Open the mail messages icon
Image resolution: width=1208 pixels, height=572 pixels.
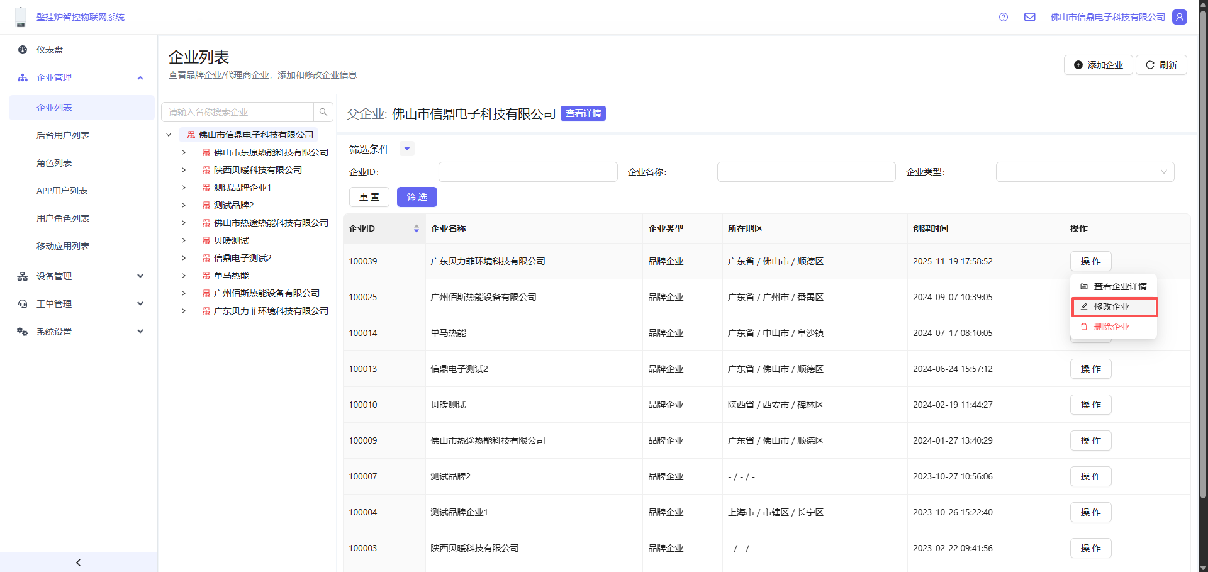click(1029, 17)
